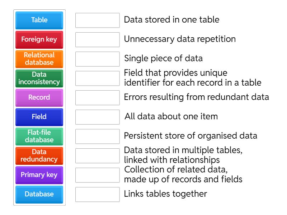This screenshot has width=287, height=215.
Task: Pick the red Foreign key tile
Action: [x=39, y=40]
